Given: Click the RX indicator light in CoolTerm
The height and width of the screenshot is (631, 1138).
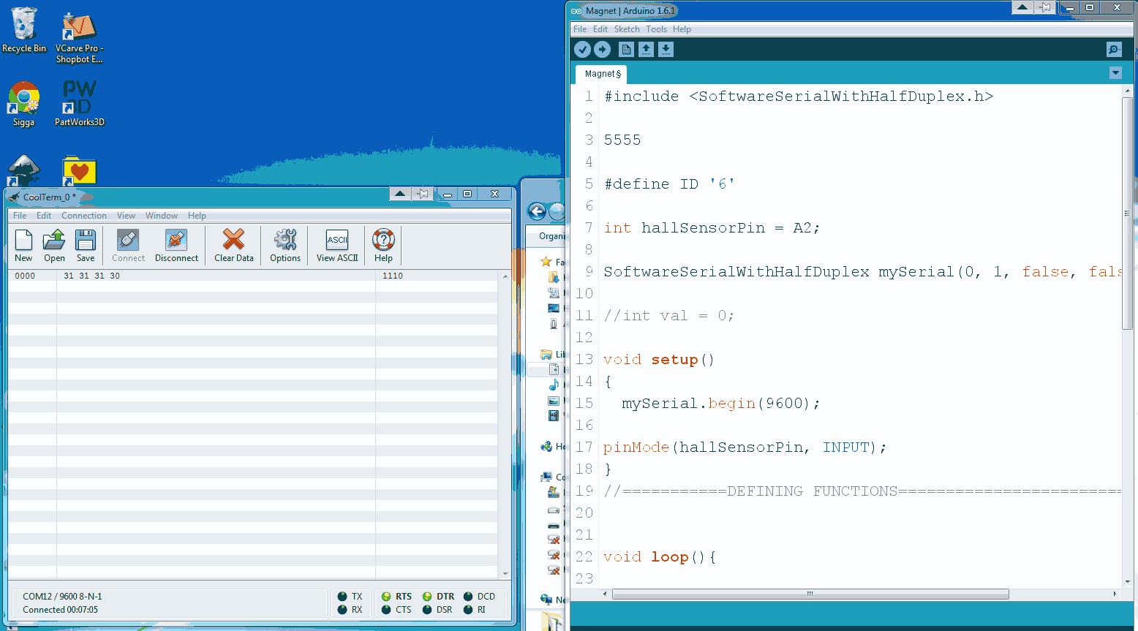Looking at the screenshot, I should (x=342, y=610).
